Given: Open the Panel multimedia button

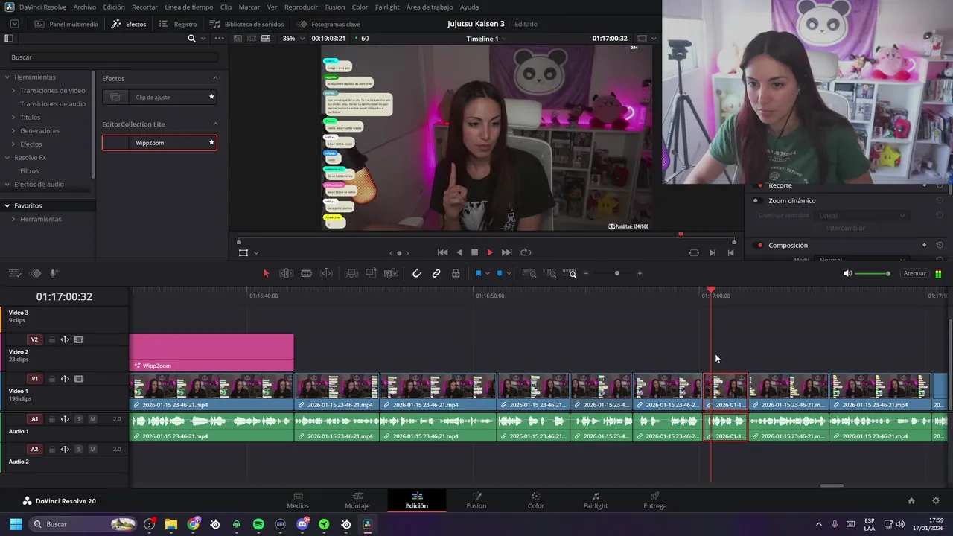Looking at the screenshot, I should coord(66,24).
